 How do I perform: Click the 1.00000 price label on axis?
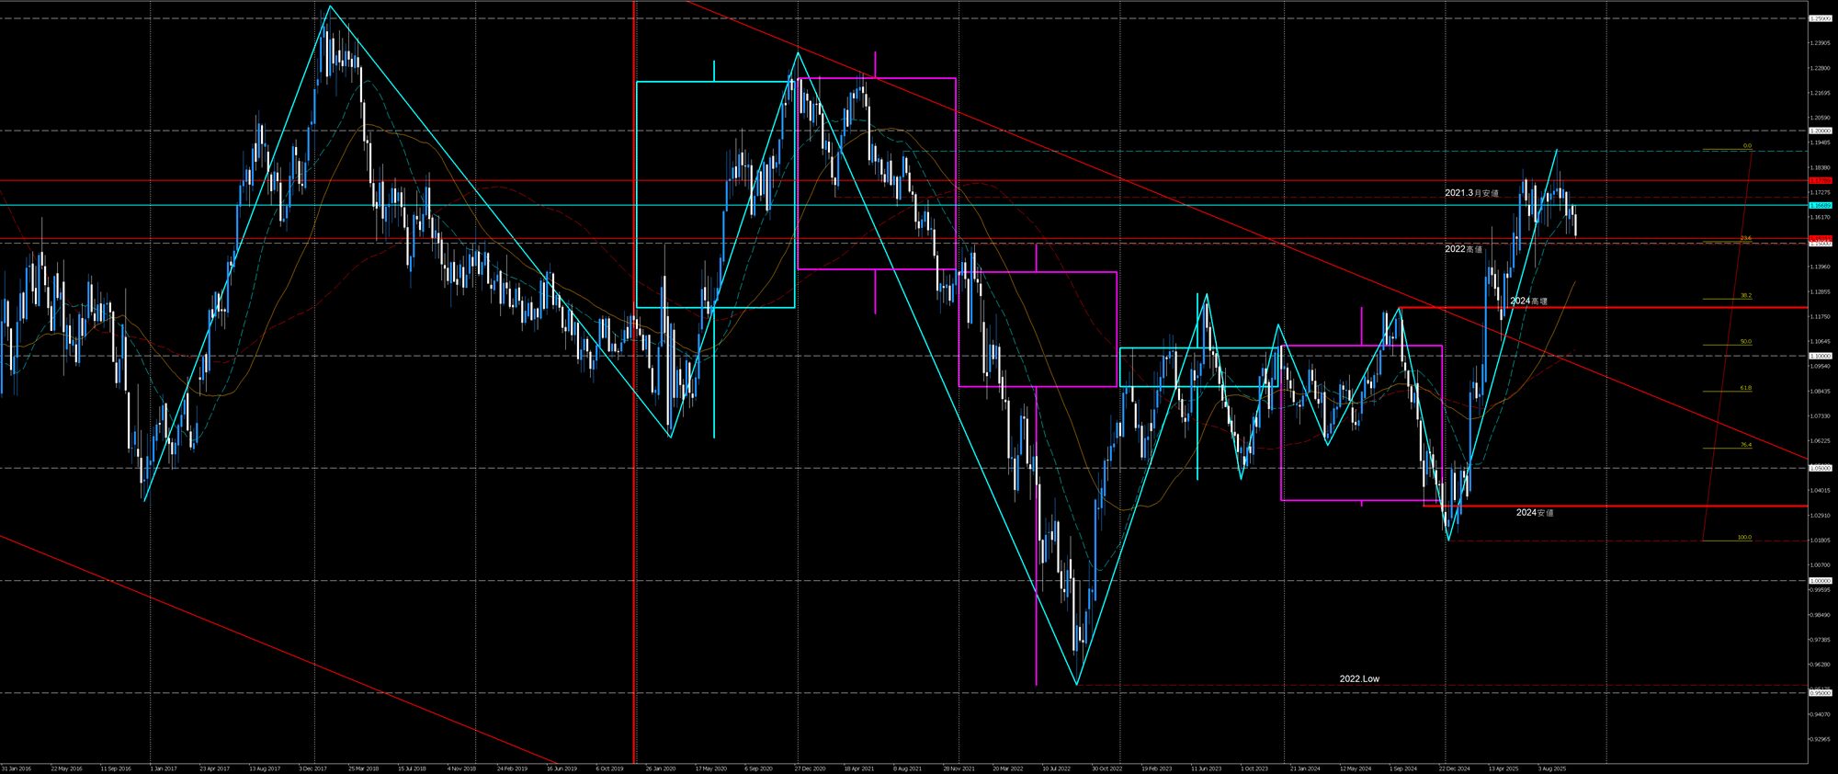click(x=1820, y=580)
